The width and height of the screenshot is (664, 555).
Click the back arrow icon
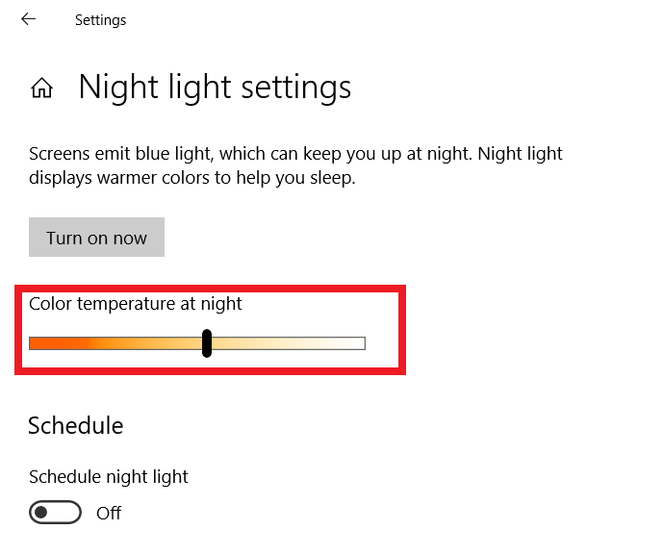pyautogui.click(x=28, y=19)
